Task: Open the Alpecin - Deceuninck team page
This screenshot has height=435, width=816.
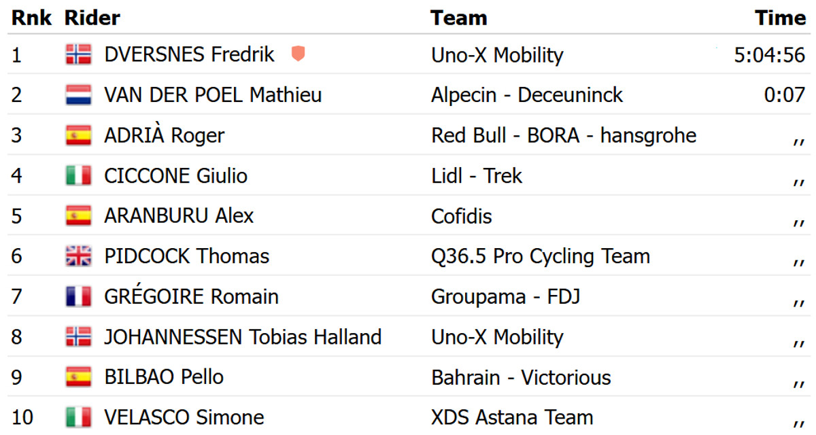Action: click(526, 95)
